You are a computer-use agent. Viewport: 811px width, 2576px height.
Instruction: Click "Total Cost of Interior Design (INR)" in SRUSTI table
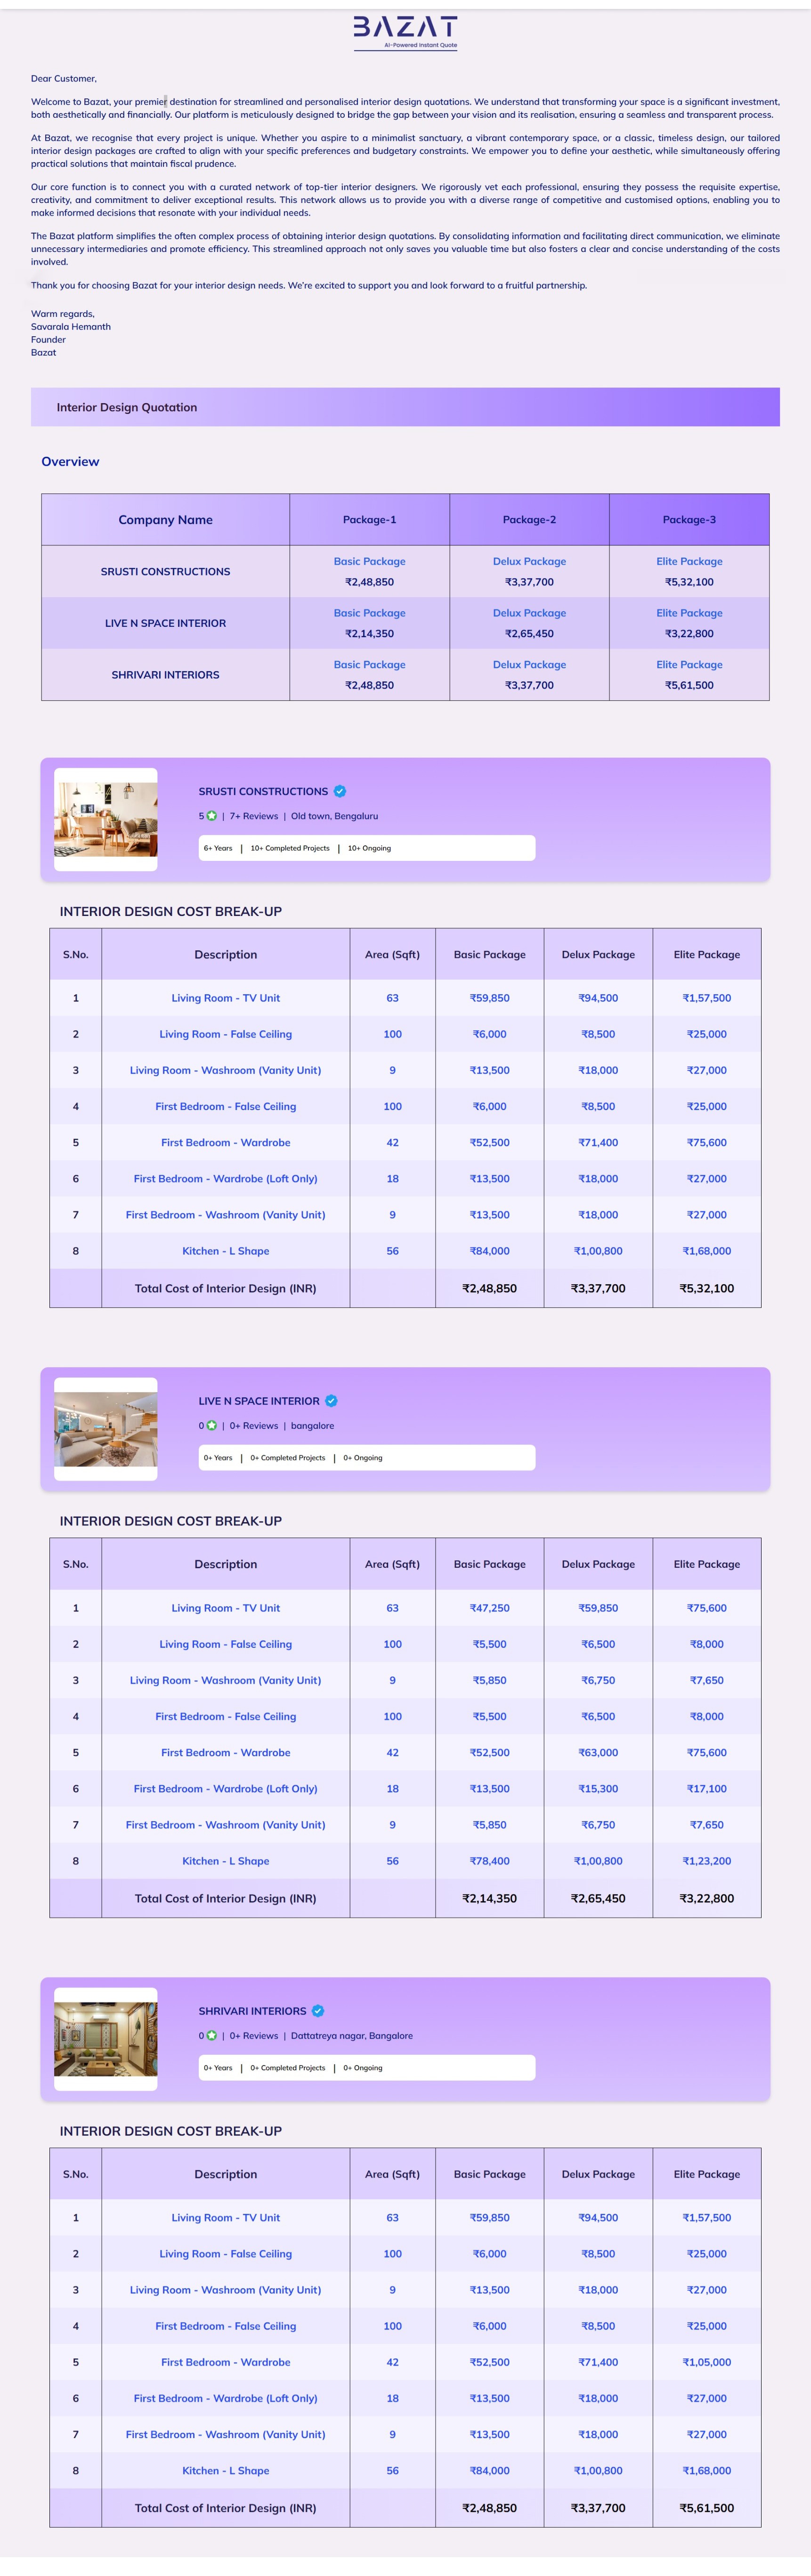[x=226, y=1289]
